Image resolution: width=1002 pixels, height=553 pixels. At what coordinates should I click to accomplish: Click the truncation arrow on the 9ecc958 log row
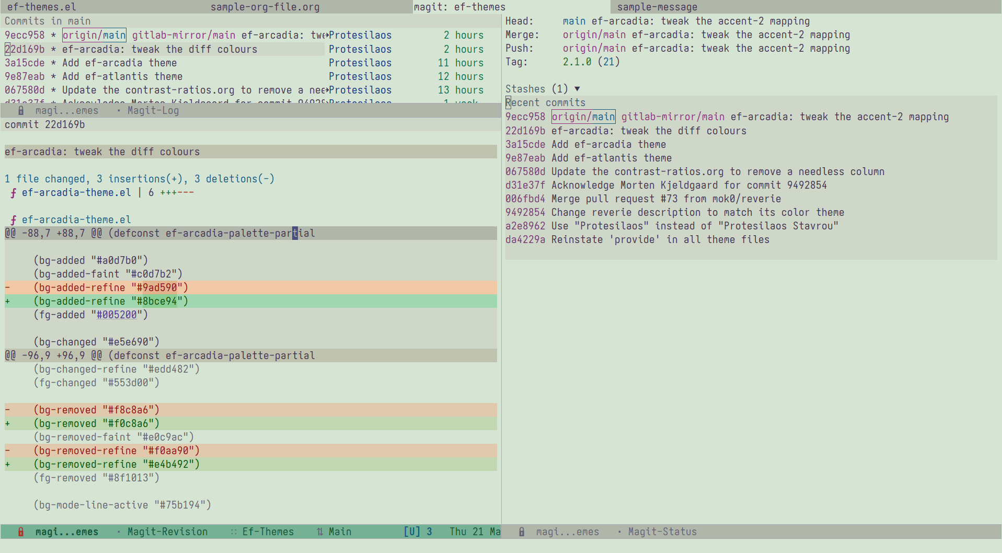[326, 36]
